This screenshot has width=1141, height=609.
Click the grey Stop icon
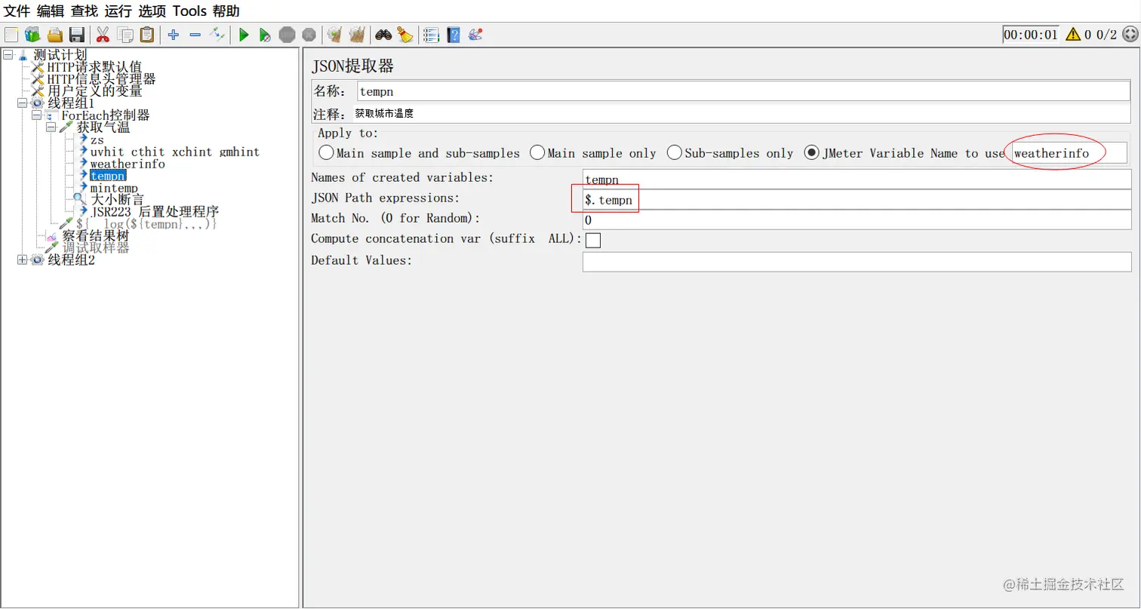287,35
